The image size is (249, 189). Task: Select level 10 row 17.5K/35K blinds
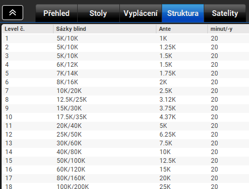[x=126, y=117]
